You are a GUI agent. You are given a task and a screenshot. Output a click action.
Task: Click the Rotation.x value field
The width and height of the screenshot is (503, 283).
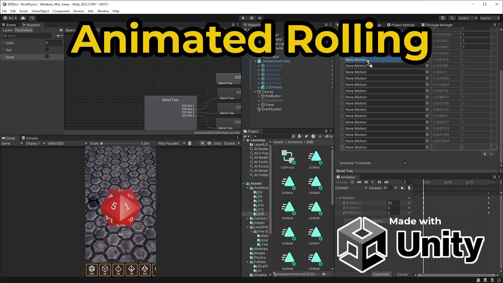tap(393, 203)
